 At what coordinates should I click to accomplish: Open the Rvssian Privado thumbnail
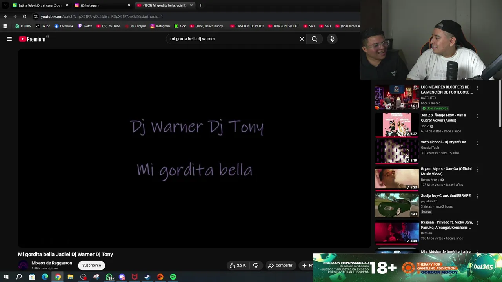397,232
